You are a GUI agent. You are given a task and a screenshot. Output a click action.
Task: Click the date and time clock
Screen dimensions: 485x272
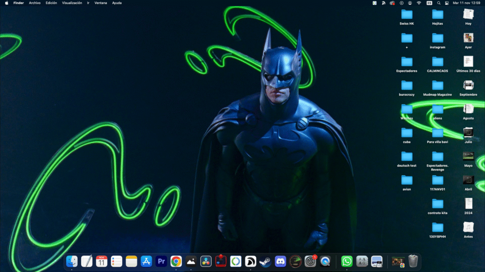coord(466,3)
